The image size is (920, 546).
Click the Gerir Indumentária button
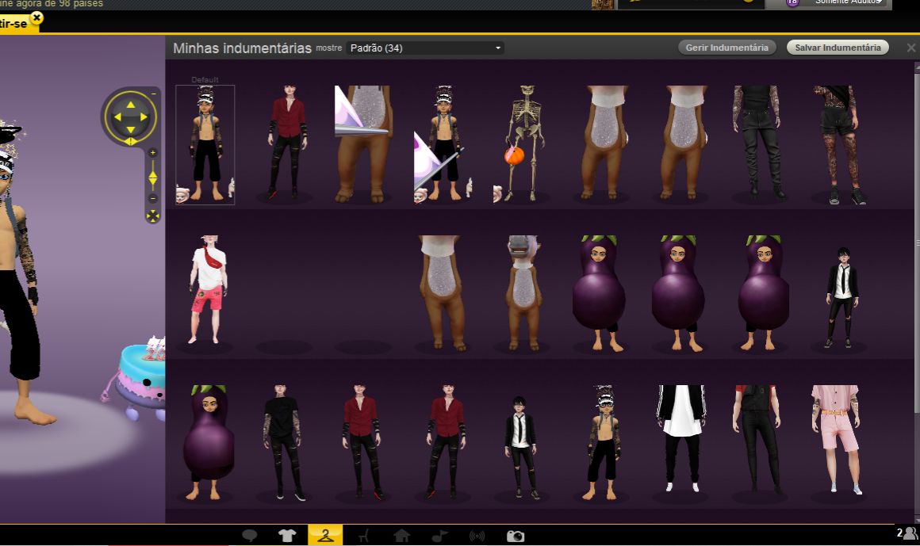[727, 48]
